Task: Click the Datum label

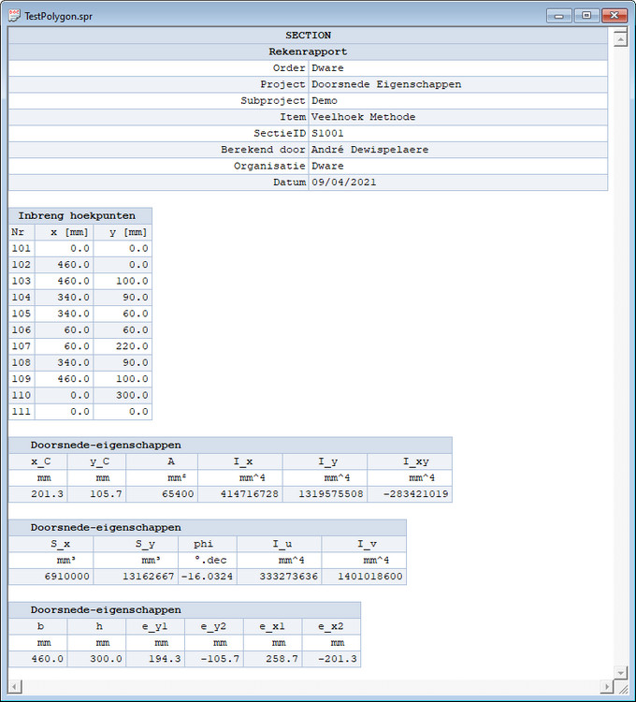Action: (x=289, y=183)
